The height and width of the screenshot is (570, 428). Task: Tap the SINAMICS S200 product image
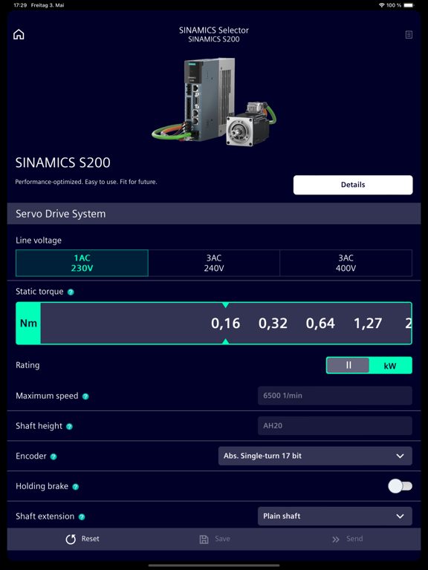(x=214, y=103)
